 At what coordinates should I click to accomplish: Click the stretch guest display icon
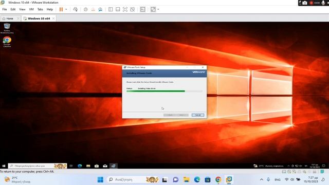153,9
